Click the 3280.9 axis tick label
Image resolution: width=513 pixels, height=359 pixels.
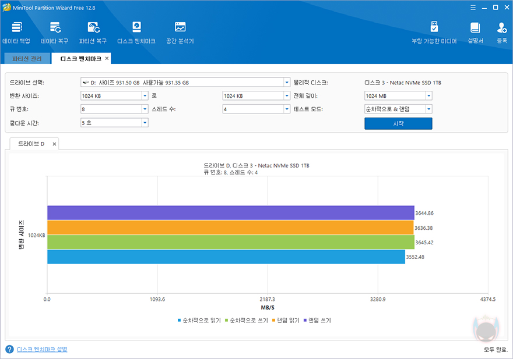(x=378, y=299)
